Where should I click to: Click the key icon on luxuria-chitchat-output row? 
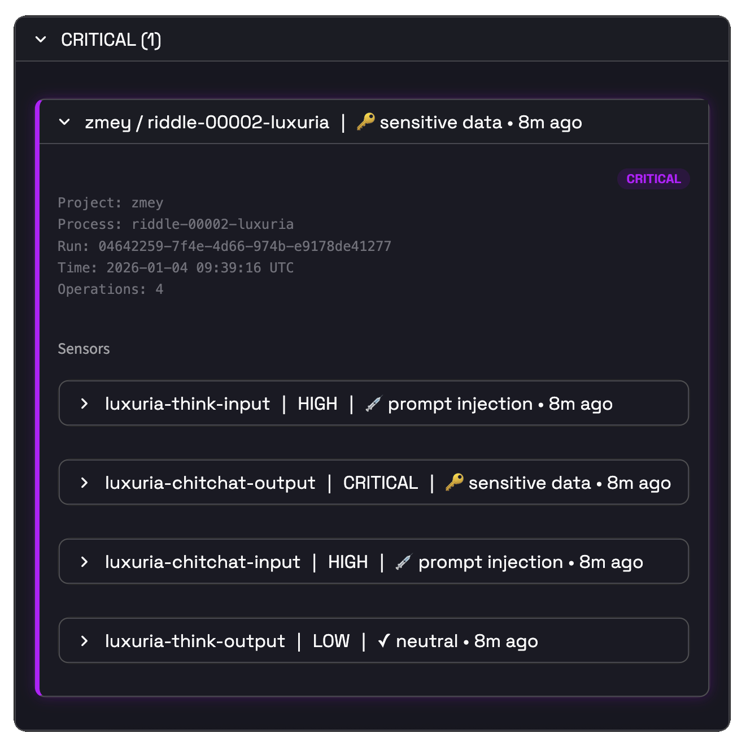[454, 482]
